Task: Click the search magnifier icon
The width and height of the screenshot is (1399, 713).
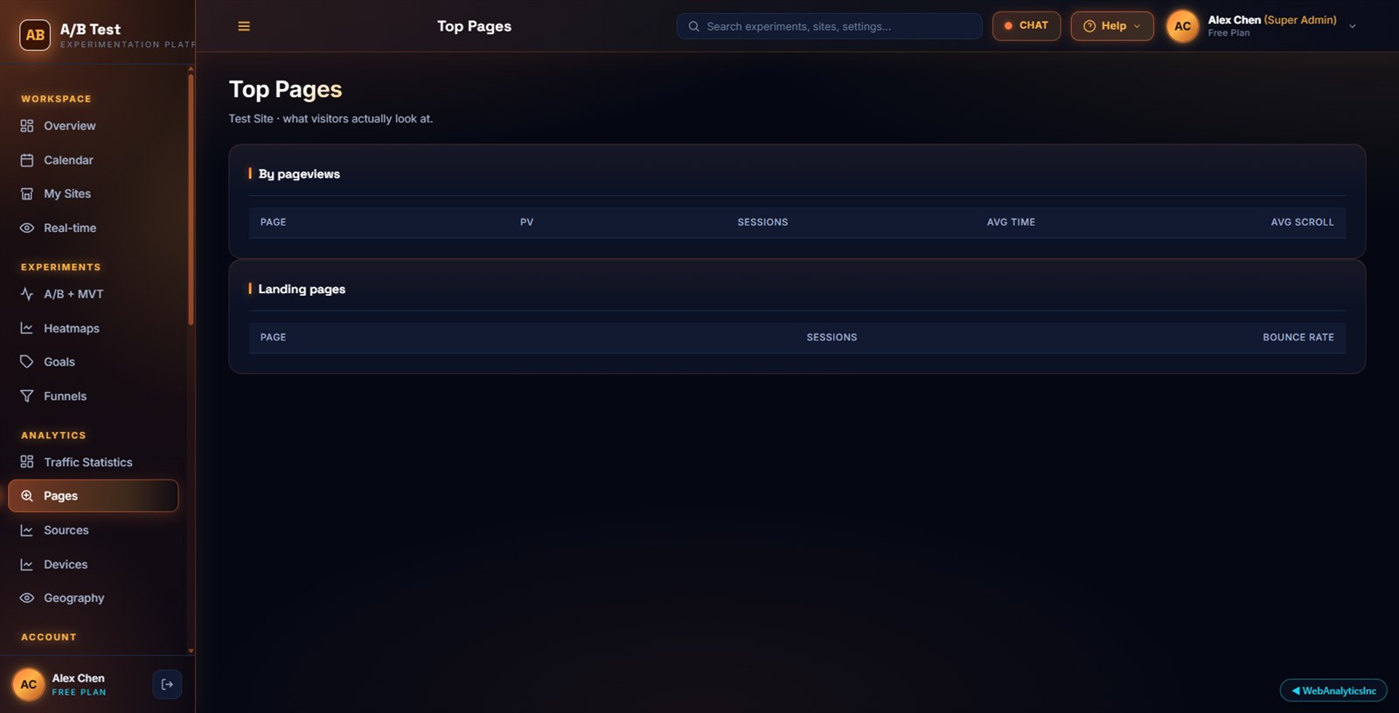Action: [x=693, y=26]
